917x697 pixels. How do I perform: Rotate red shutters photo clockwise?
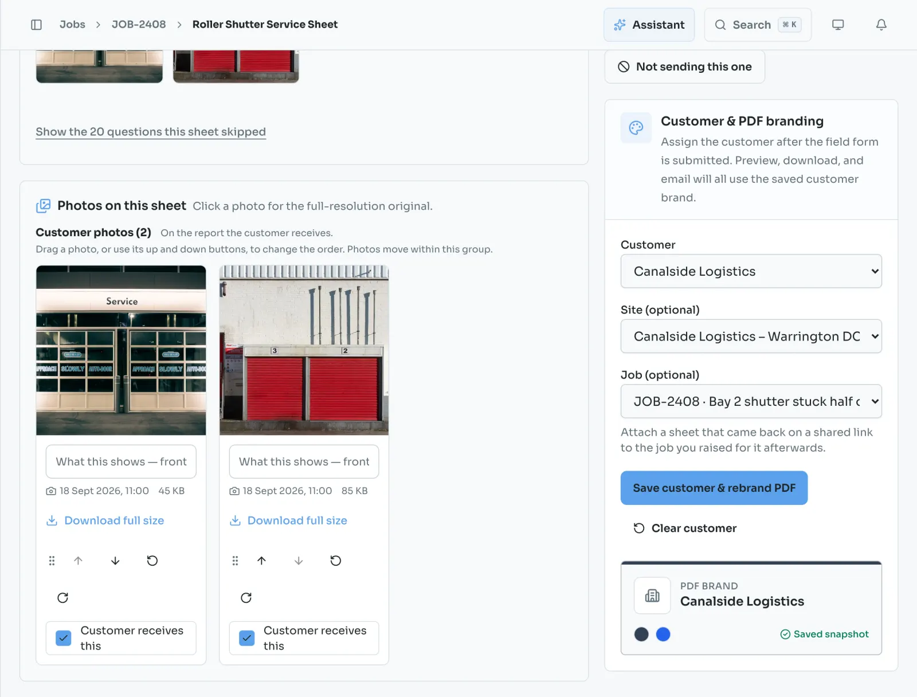pyautogui.click(x=246, y=598)
